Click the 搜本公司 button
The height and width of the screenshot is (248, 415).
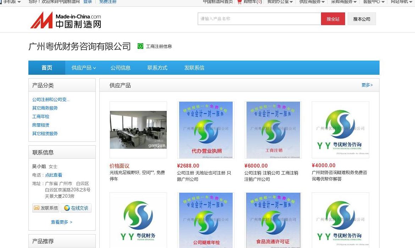361,19
